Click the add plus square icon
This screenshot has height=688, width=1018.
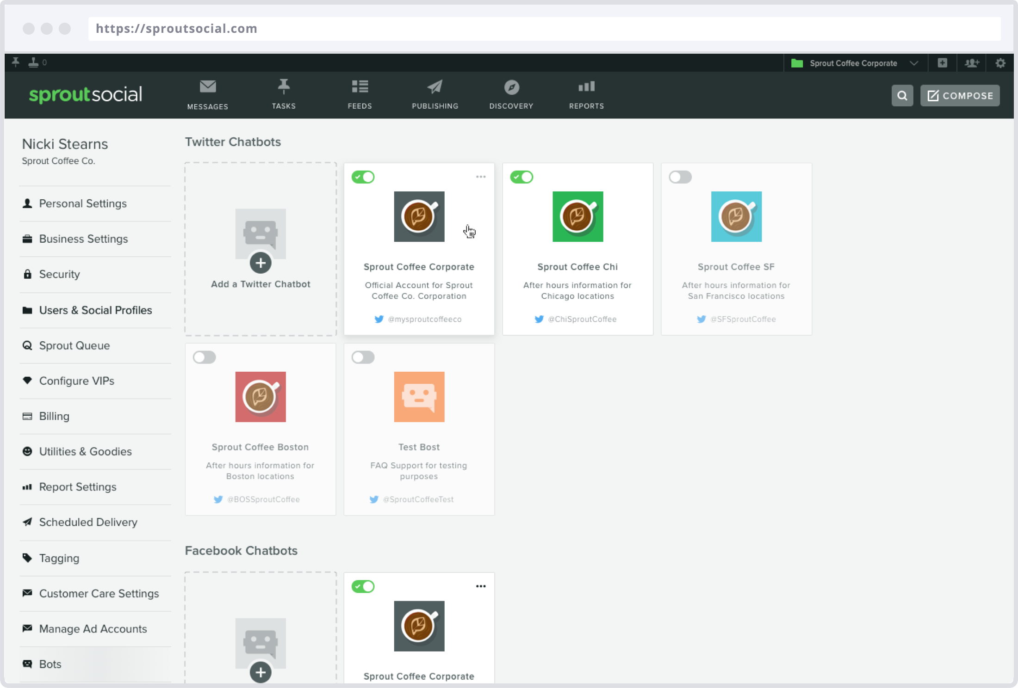point(942,63)
